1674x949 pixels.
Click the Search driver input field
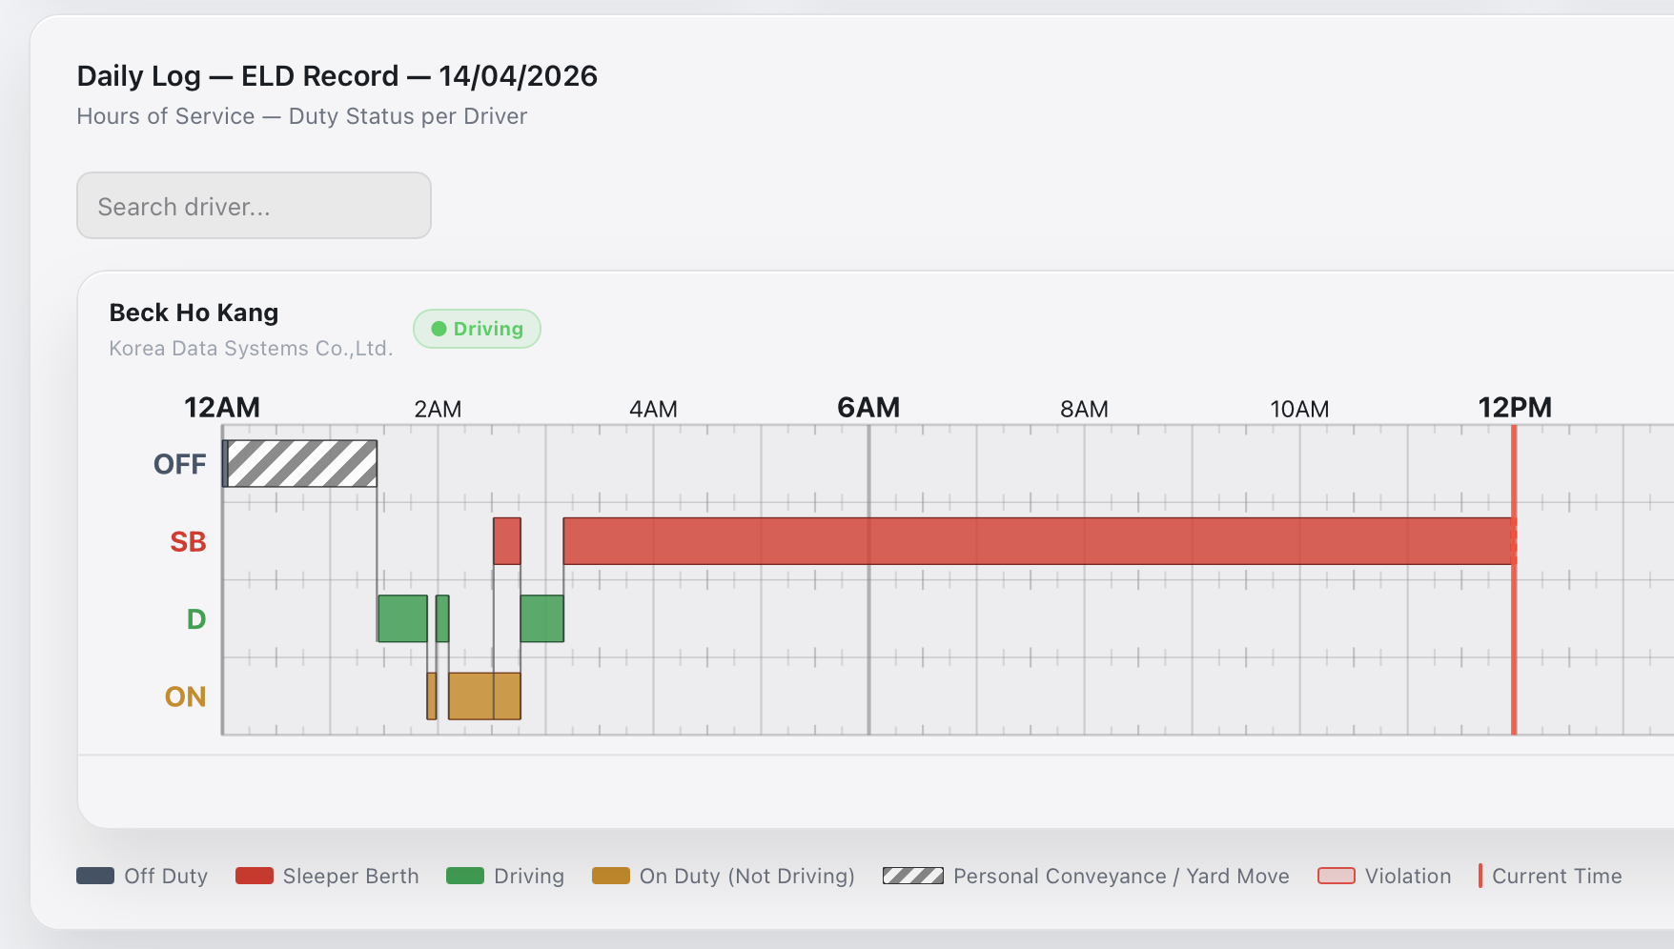click(254, 206)
